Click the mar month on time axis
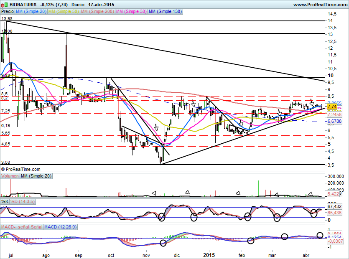The height and width of the screenshot is (259, 349). (272, 255)
